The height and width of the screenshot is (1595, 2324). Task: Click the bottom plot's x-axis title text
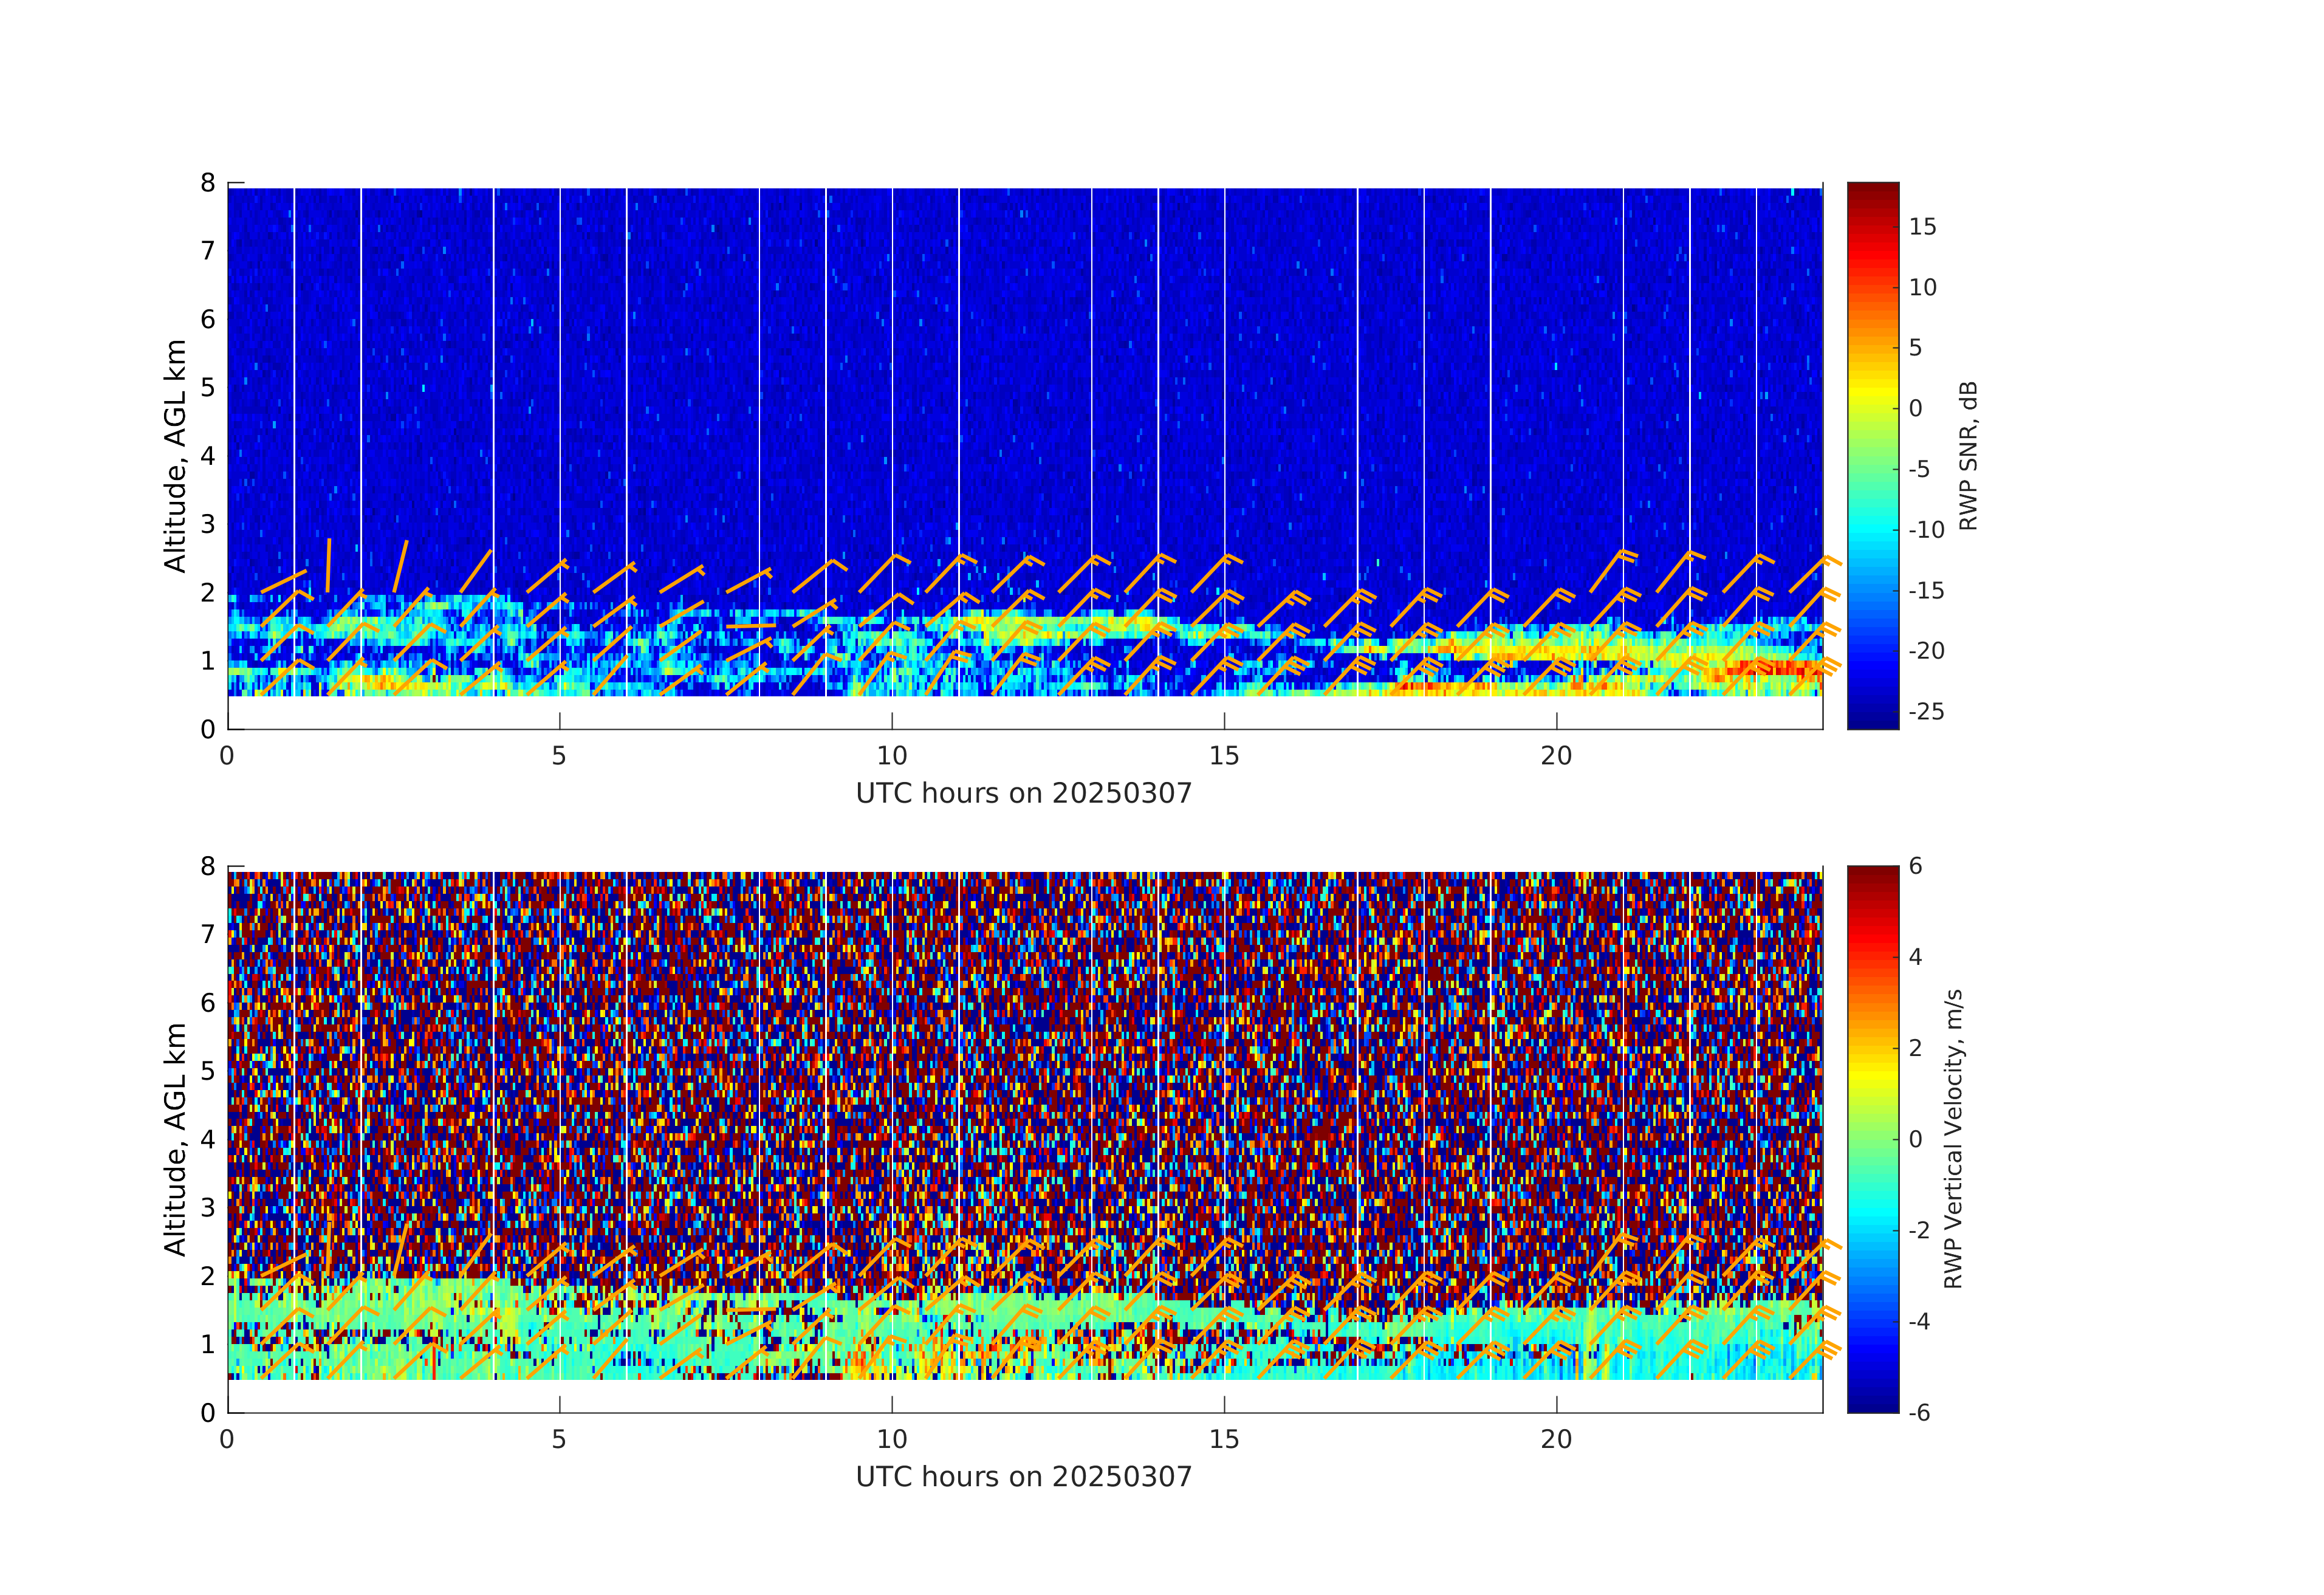(1023, 1476)
